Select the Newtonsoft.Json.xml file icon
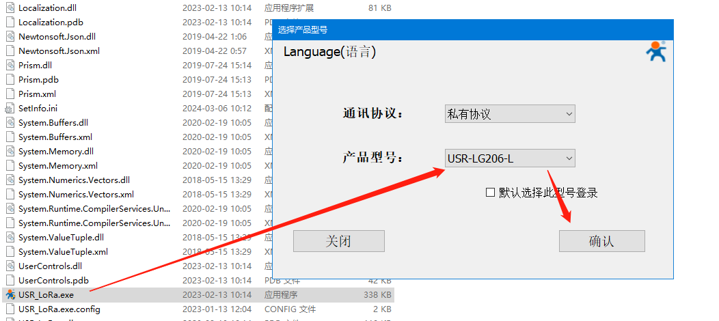Image resolution: width=719 pixels, height=321 pixels. click(x=10, y=51)
